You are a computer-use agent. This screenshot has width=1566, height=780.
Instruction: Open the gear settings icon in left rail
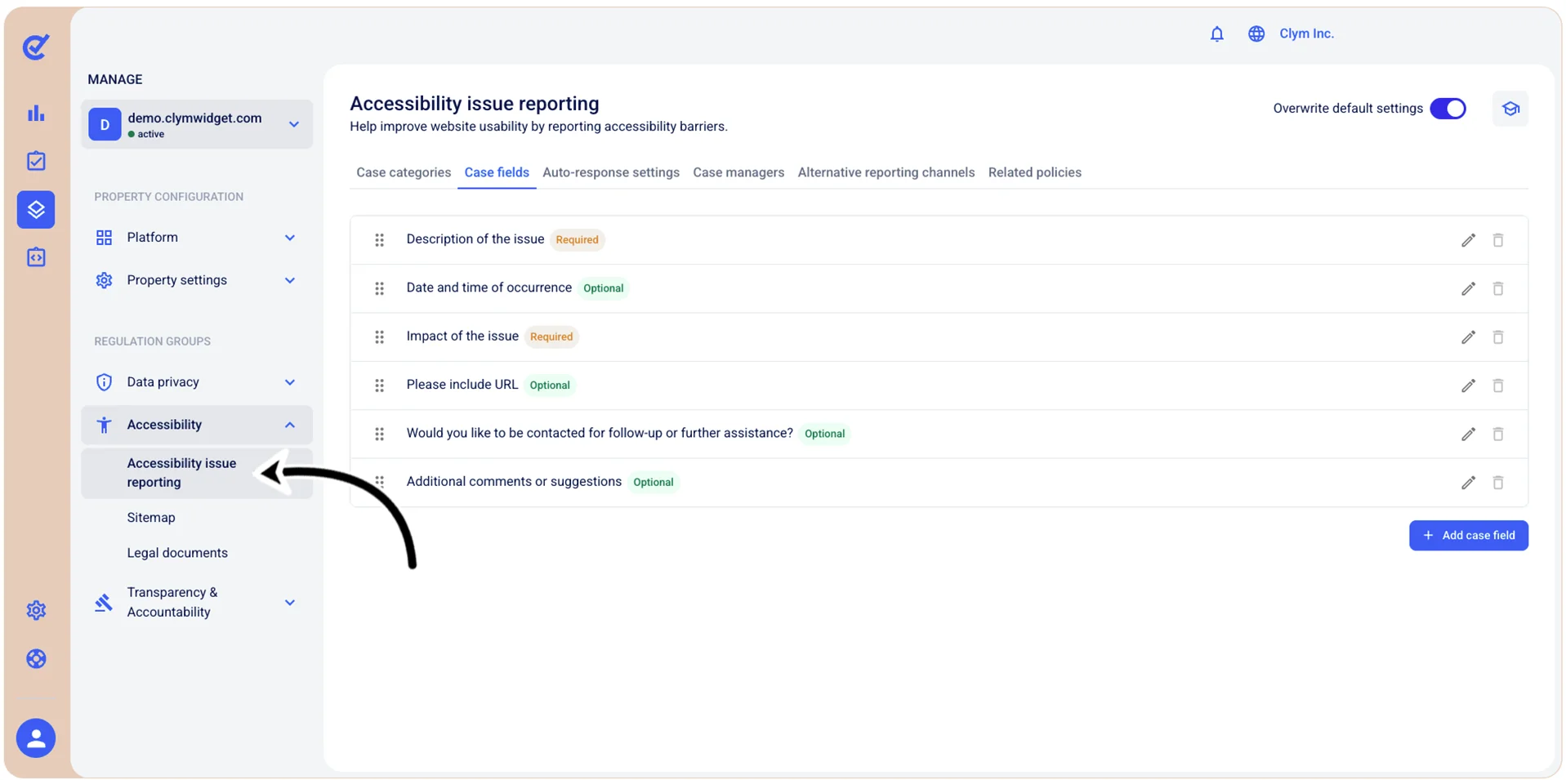(36, 610)
